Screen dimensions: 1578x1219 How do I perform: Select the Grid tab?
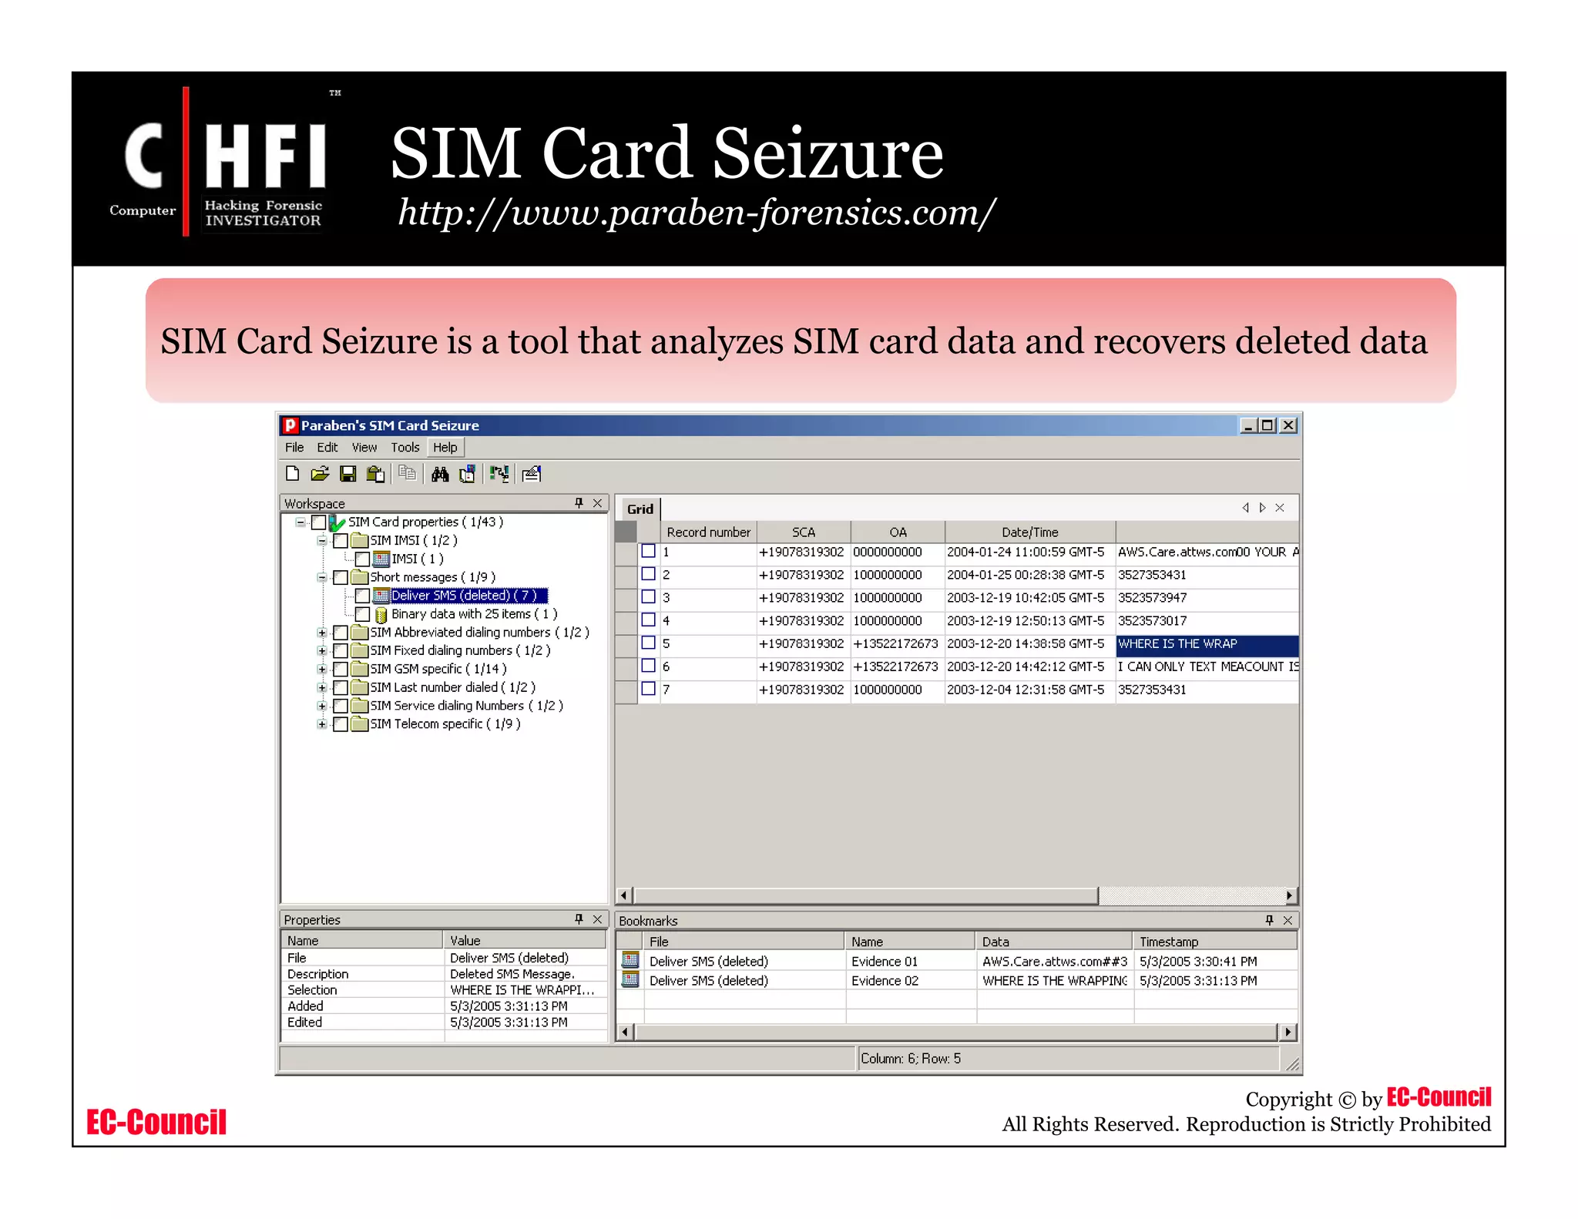[x=640, y=509]
